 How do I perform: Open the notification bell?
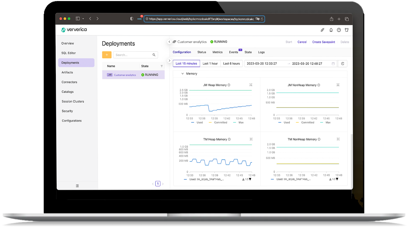[331, 30]
